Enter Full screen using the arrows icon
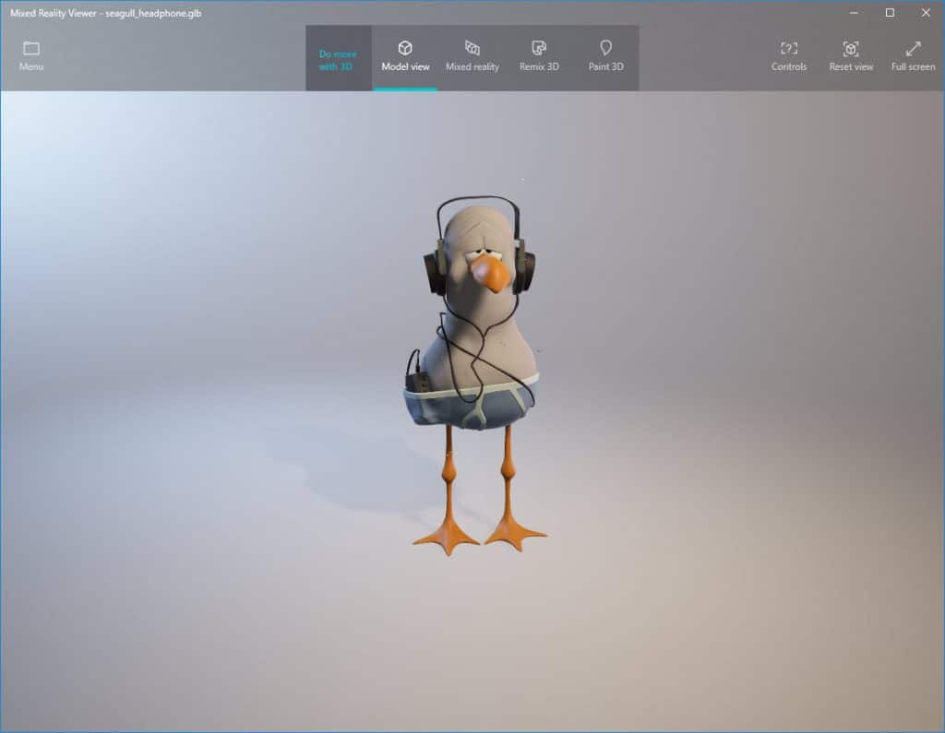The image size is (945, 733). [x=913, y=48]
